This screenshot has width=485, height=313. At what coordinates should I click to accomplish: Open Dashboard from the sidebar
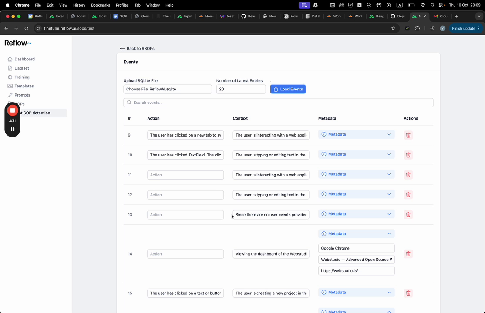point(24,59)
